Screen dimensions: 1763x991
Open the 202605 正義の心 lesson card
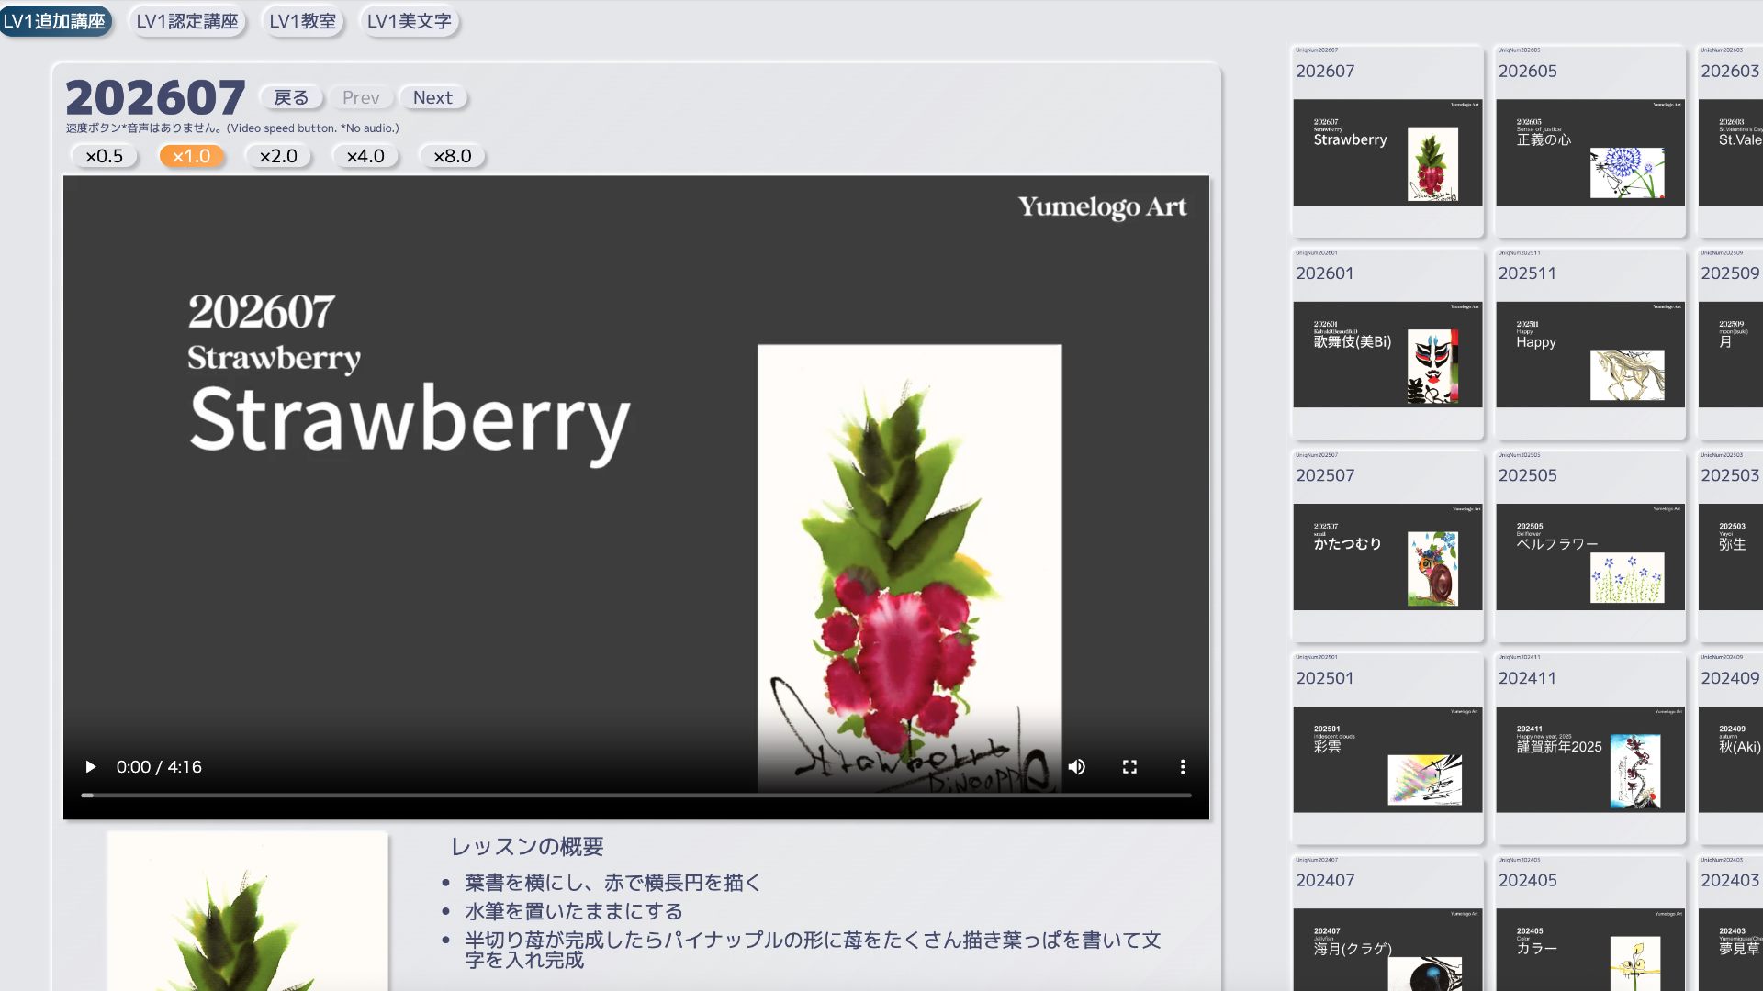click(x=1589, y=141)
